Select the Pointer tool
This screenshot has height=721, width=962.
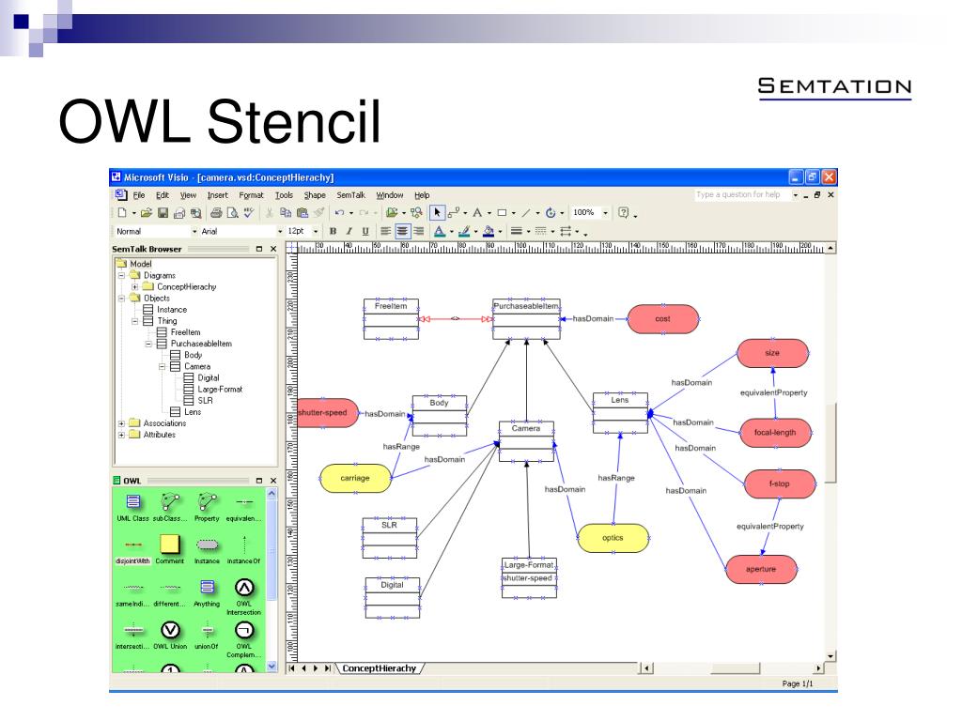[437, 213]
